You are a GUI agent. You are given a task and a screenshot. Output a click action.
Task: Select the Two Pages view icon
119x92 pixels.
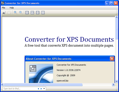[x=43, y=13]
